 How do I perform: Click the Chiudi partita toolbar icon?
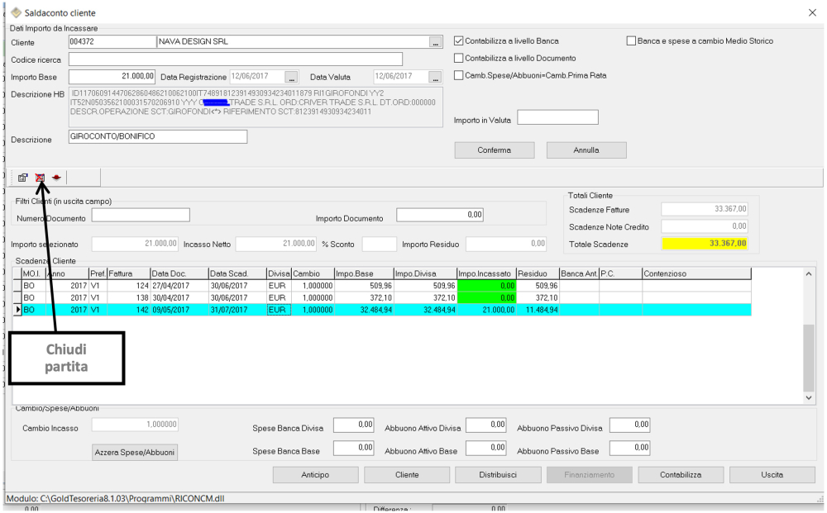[x=40, y=178]
